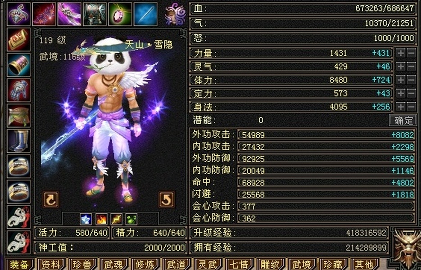Viewport: 421px width, 270px height.
Task: Select the blue needle weapon slot
Action: (x=146, y=14)
